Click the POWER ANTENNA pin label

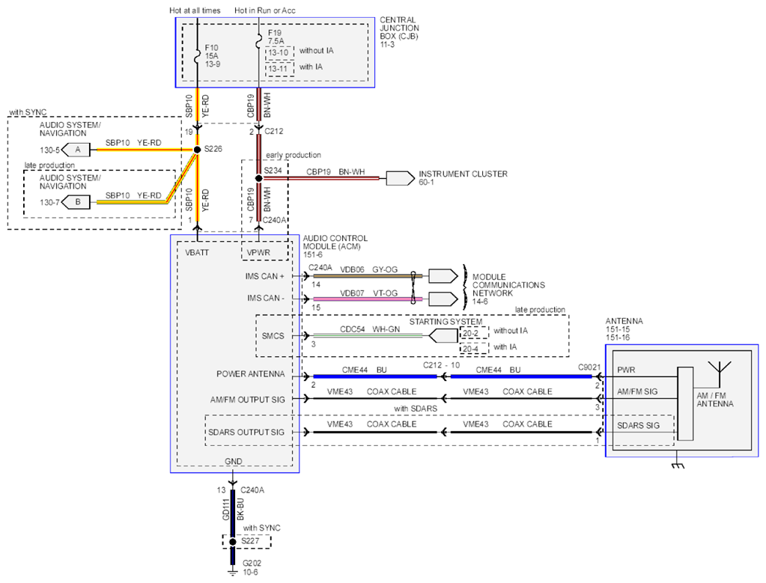click(251, 374)
